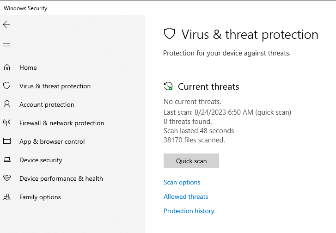Click the App & browser control icon
Screen dimensions: 336x233
[7, 141]
